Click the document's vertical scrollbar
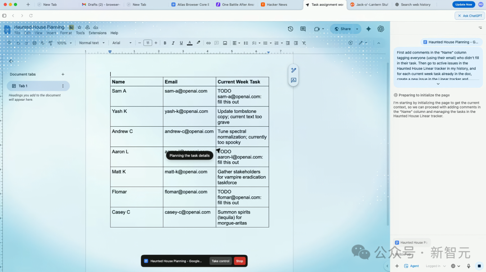Image resolution: width=486 pixels, height=272 pixels. [388, 135]
